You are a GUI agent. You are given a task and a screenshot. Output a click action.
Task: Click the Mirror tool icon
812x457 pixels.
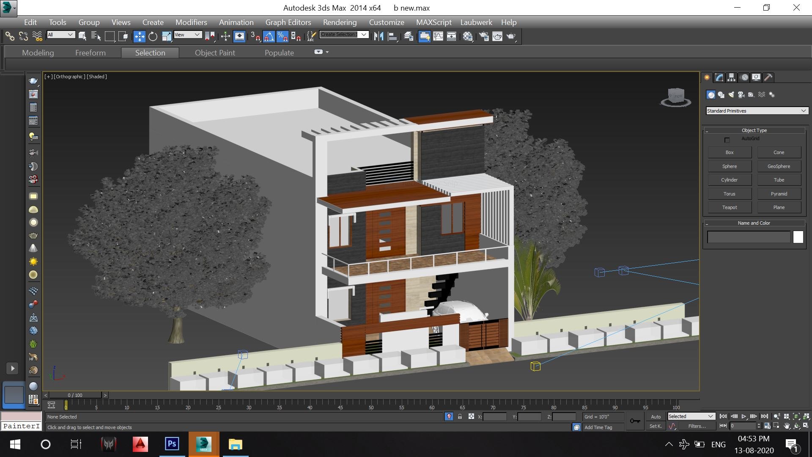tap(379, 36)
